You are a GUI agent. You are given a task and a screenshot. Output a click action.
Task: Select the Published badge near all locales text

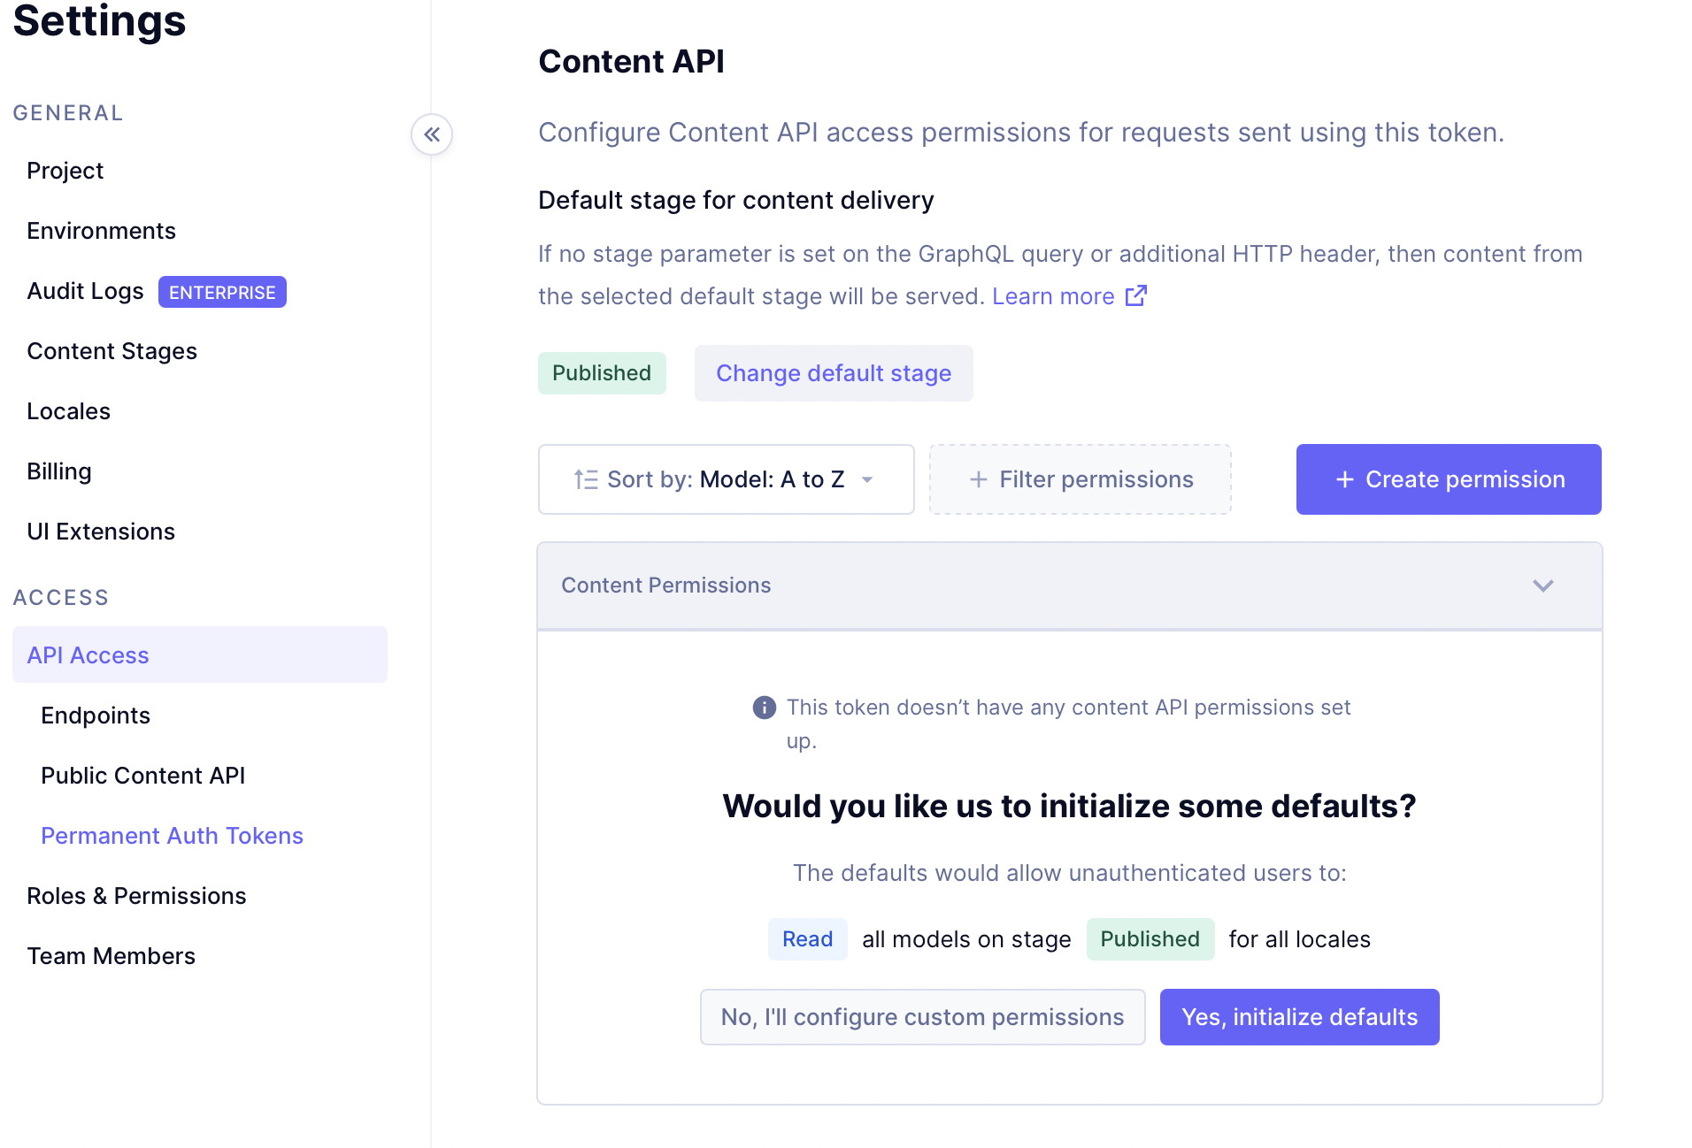click(1150, 938)
